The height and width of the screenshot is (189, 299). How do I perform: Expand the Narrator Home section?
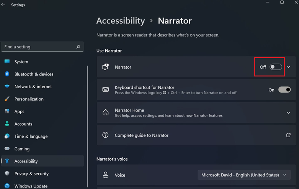click(x=289, y=113)
